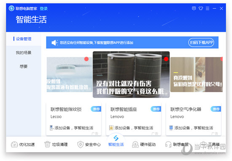Open the 联想智能指纹锁 product card
Image resolution: width=232 pixels, height=161 pixels.
(74, 119)
